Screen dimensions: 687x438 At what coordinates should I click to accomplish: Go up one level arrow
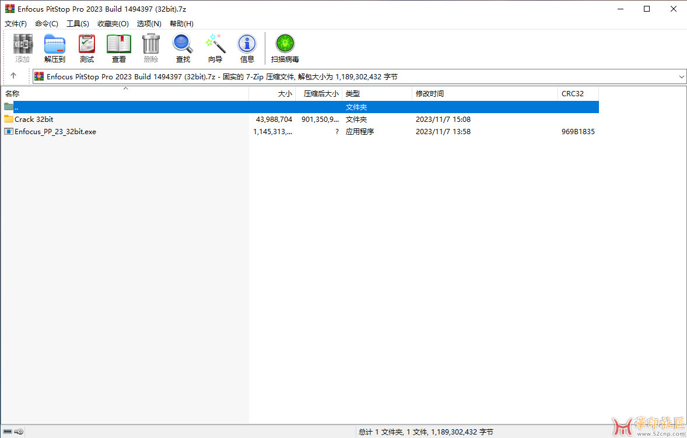13,76
